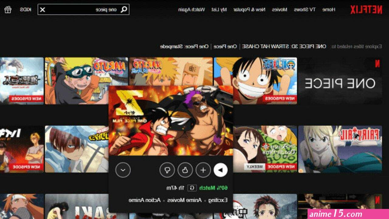Image resolution: width=389 pixels, height=219 pixels.
Task: Open My List in the navigation
Action: click(220, 10)
